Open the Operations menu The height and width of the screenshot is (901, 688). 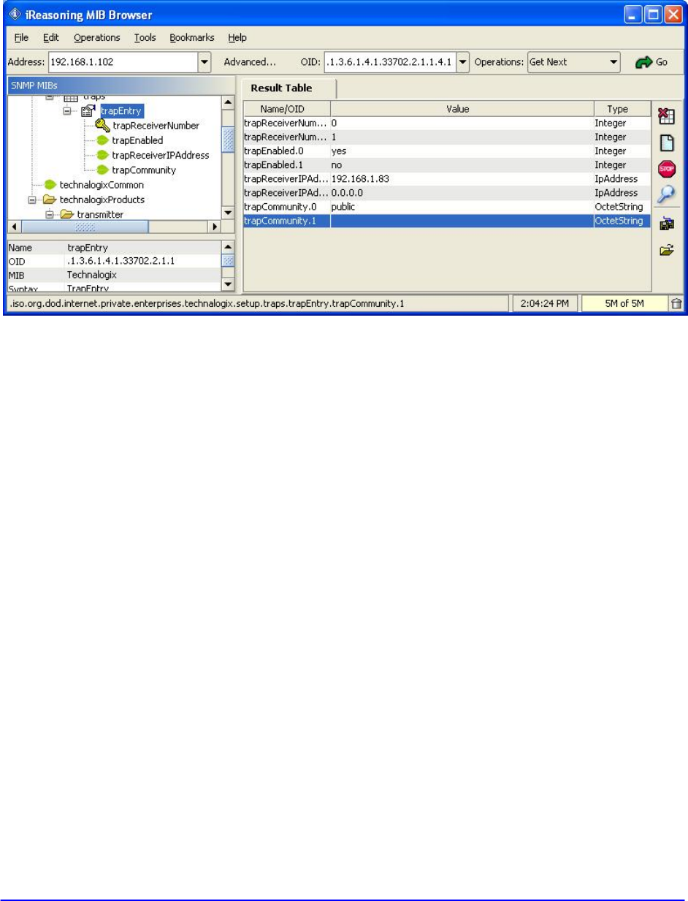tap(96, 37)
